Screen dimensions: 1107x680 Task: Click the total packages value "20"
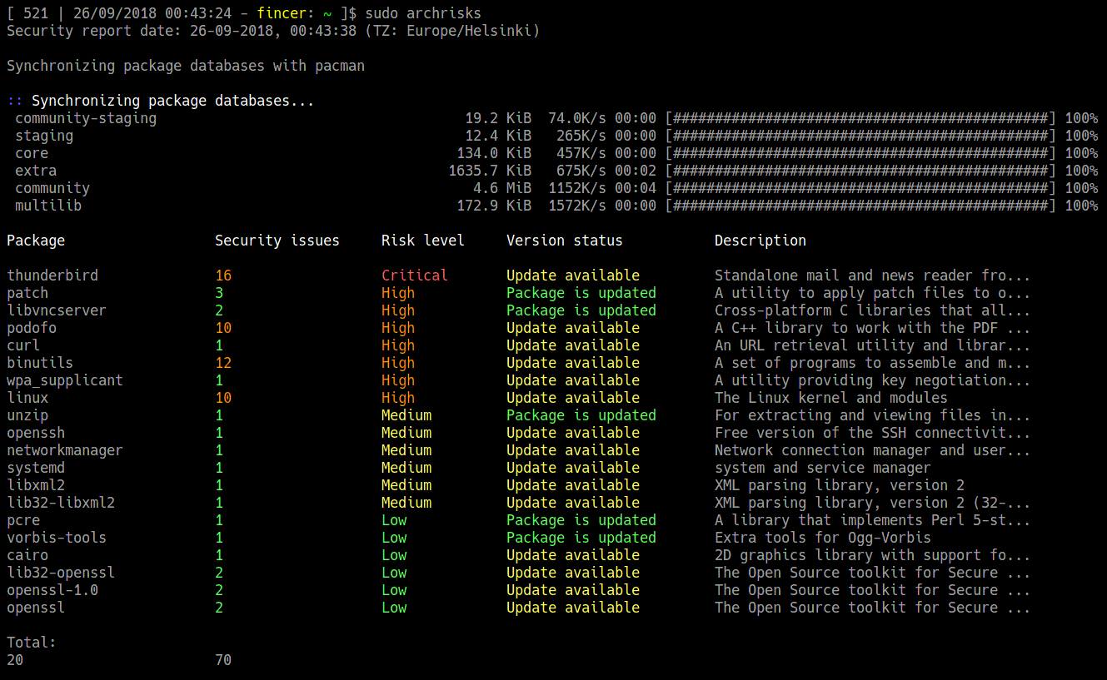tap(15, 660)
